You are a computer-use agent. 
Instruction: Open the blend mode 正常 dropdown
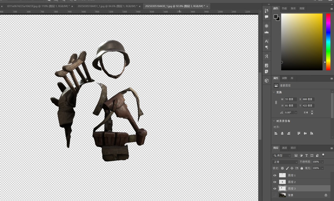pos(285,162)
